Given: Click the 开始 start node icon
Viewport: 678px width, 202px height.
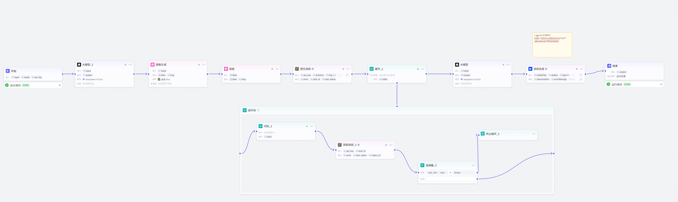Looking at the screenshot, I should (x=8, y=71).
